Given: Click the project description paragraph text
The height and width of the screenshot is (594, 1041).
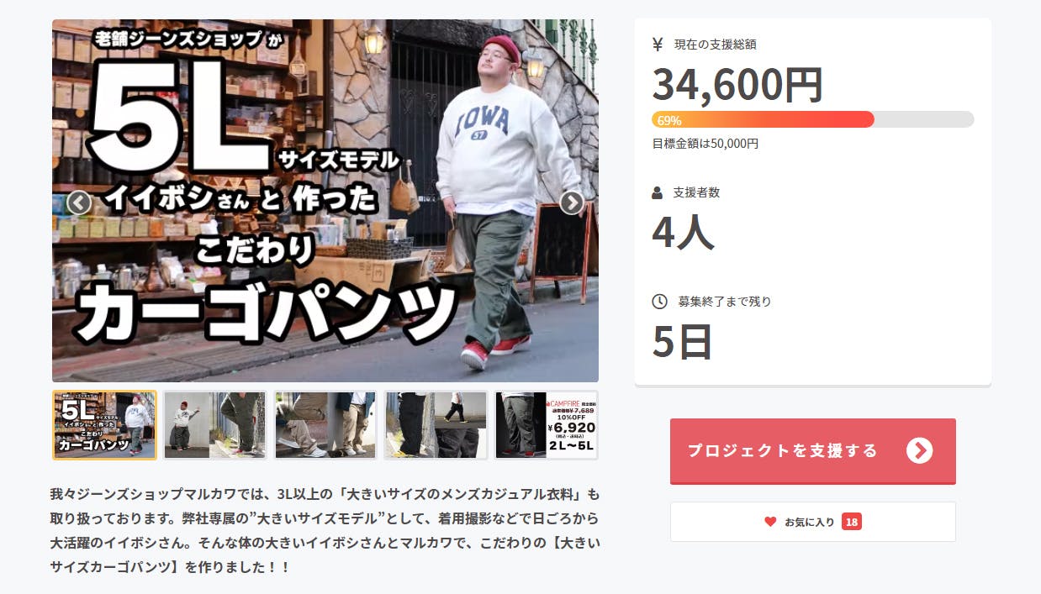Looking at the screenshot, I should point(325,530).
